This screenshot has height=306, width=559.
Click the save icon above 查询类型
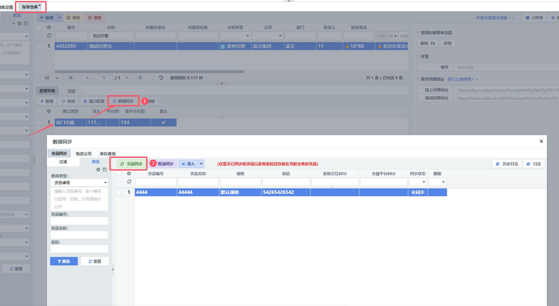click(x=105, y=170)
